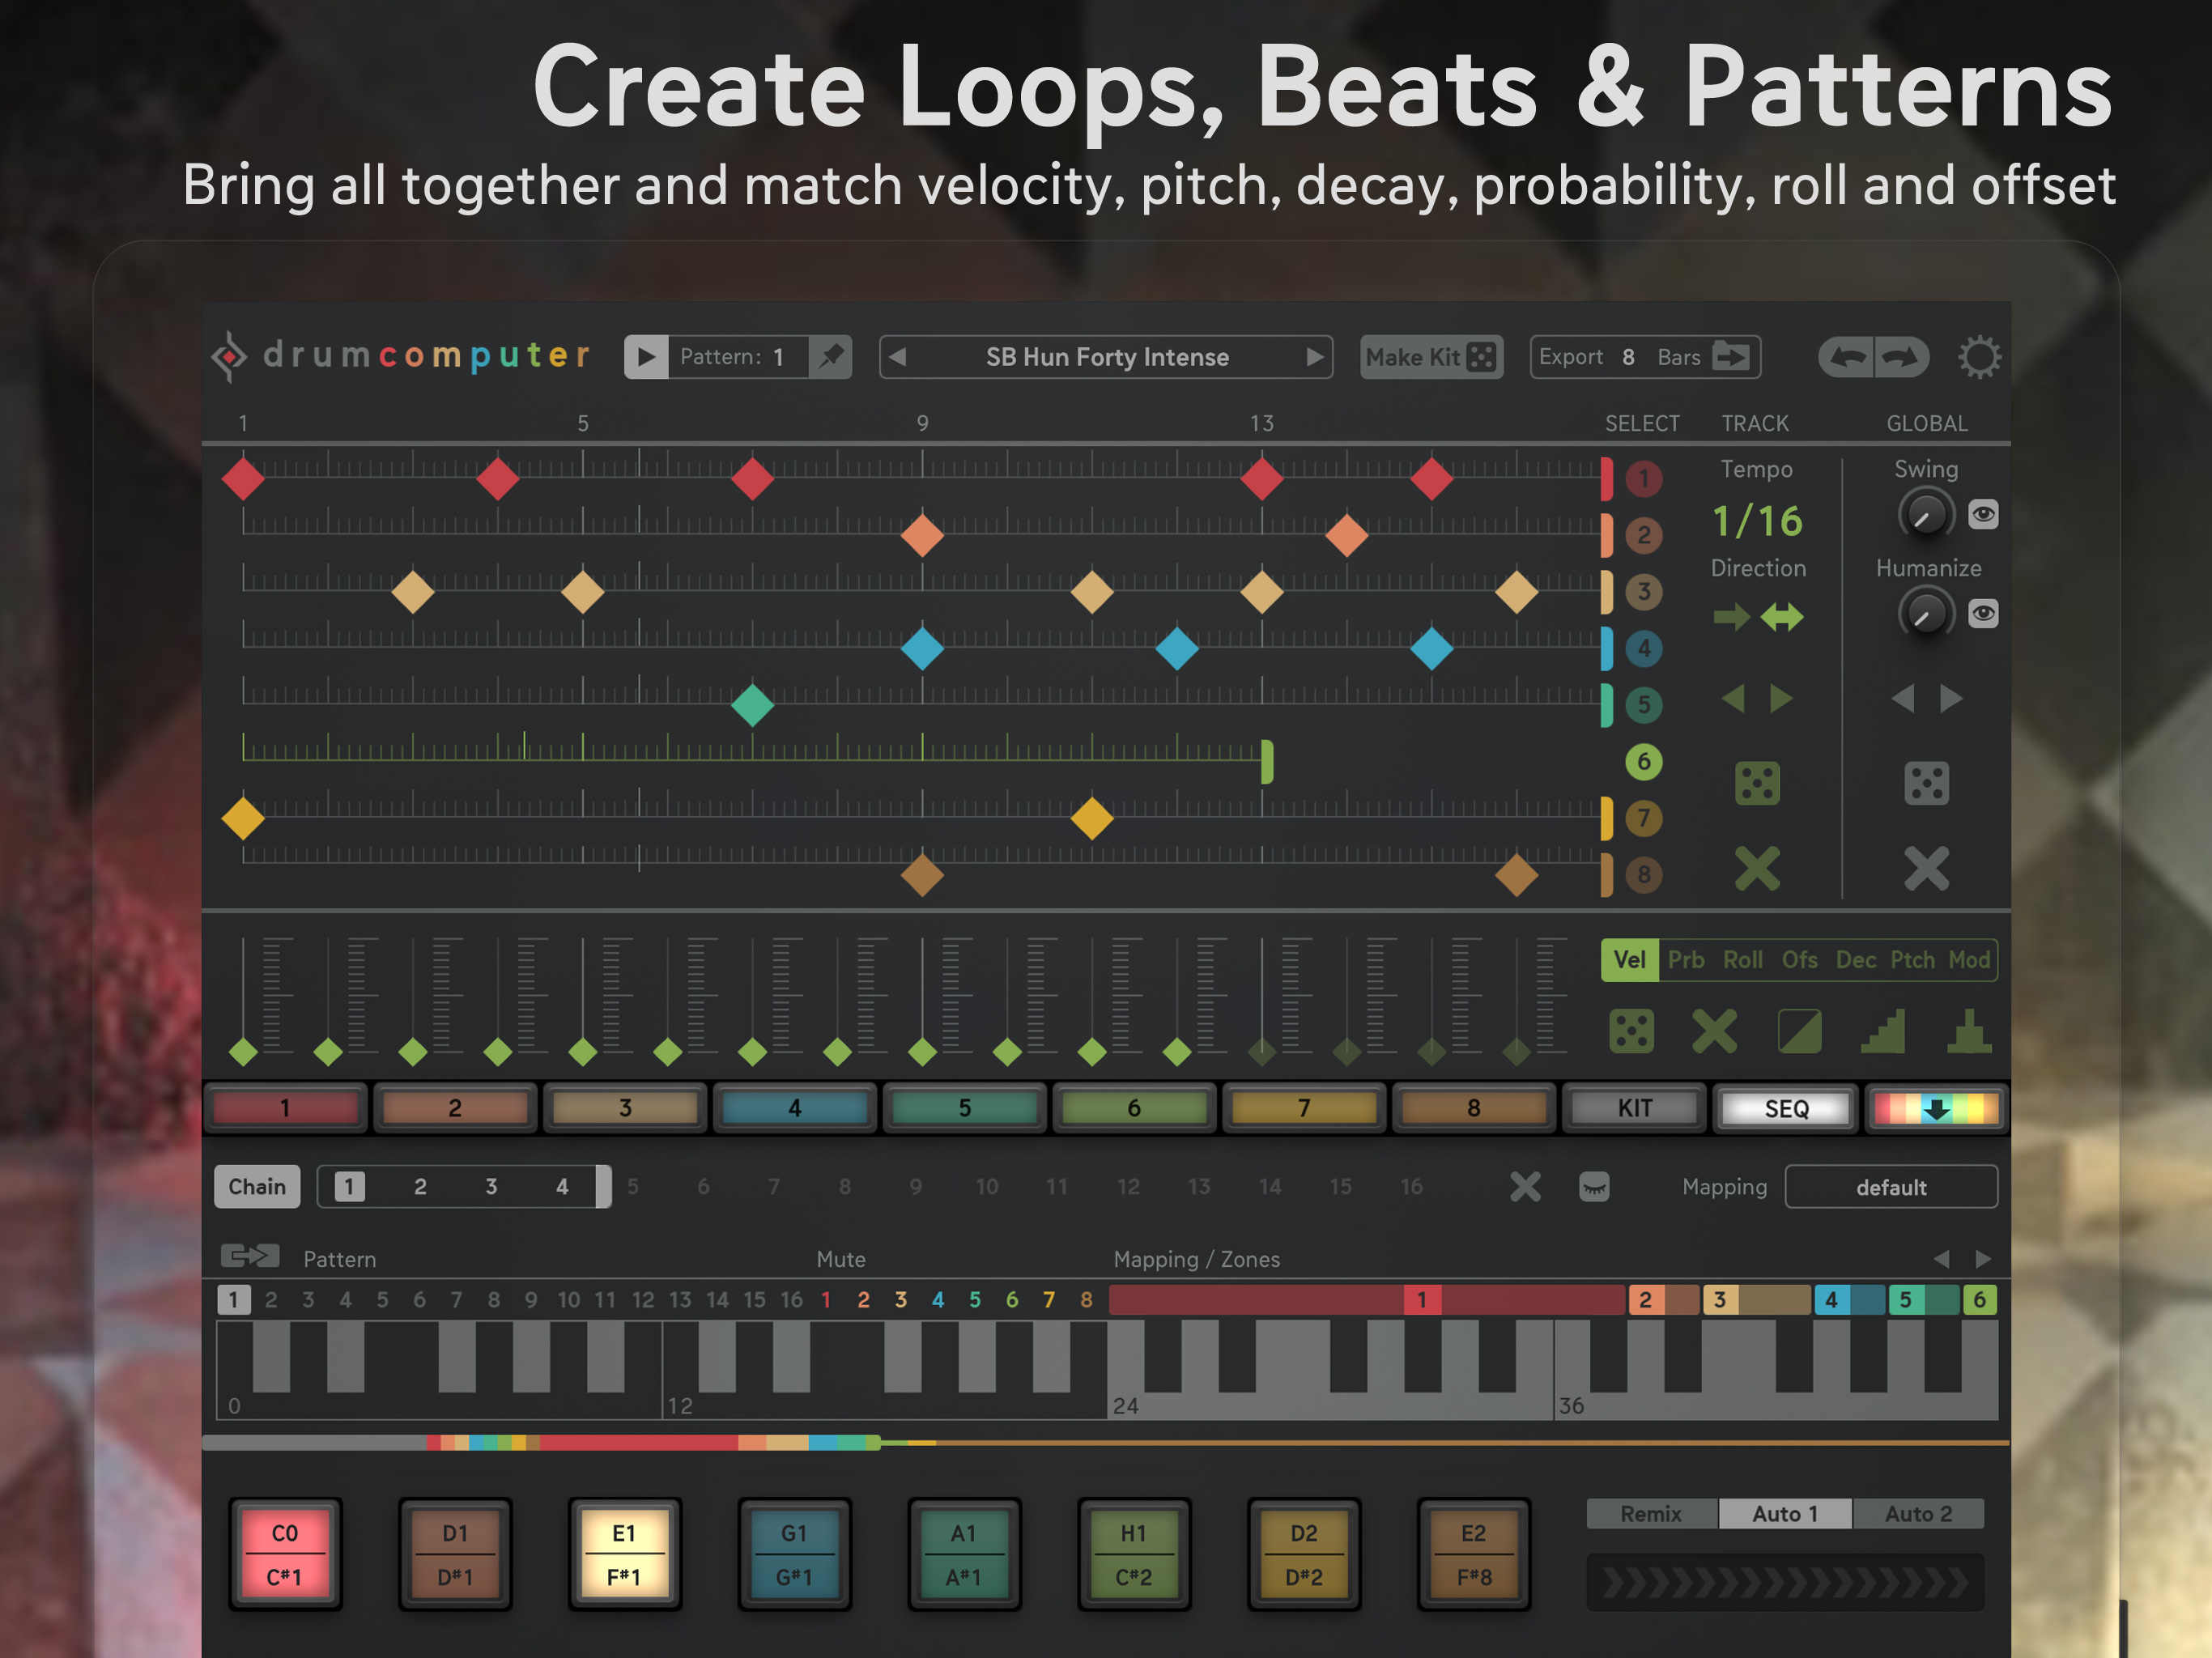Go to next preset with right arrow
The height and width of the screenshot is (1658, 2212).
coord(1314,357)
